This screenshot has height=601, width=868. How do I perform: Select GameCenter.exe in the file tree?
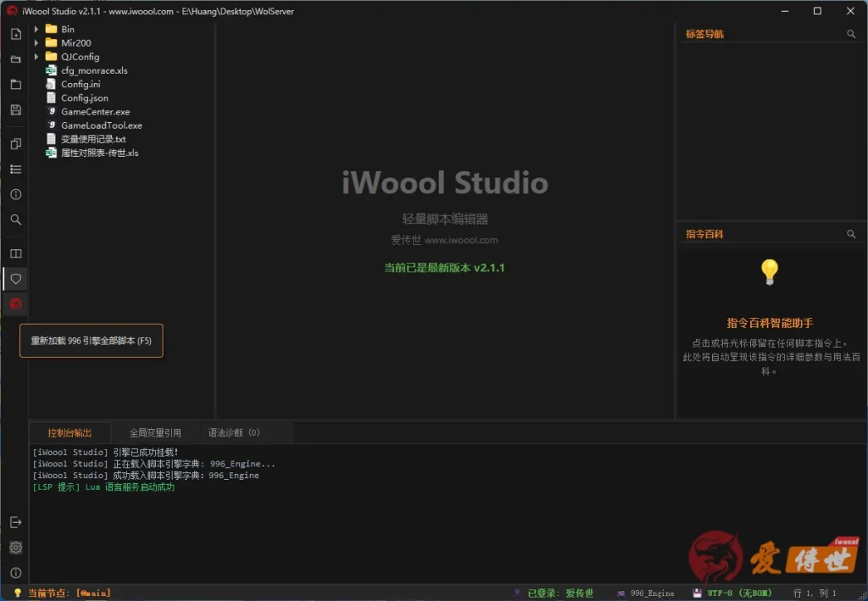point(95,112)
